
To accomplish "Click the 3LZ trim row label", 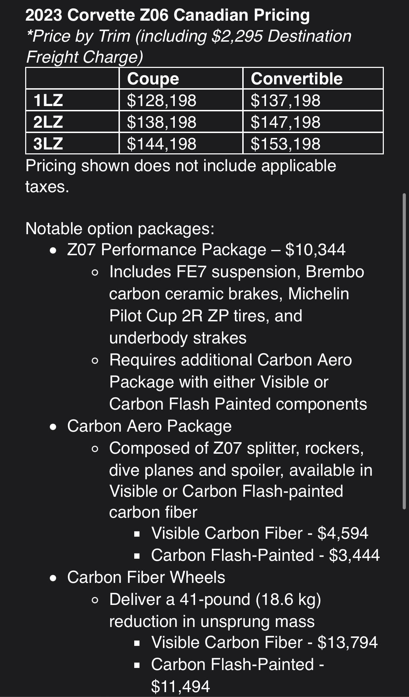I will coord(48,144).
